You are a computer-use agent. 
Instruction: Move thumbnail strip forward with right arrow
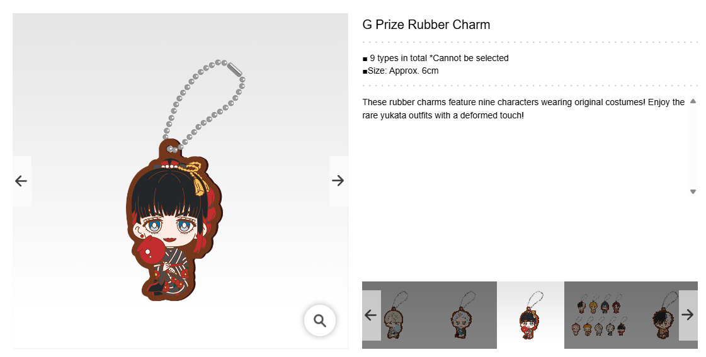(x=688, y=315)
